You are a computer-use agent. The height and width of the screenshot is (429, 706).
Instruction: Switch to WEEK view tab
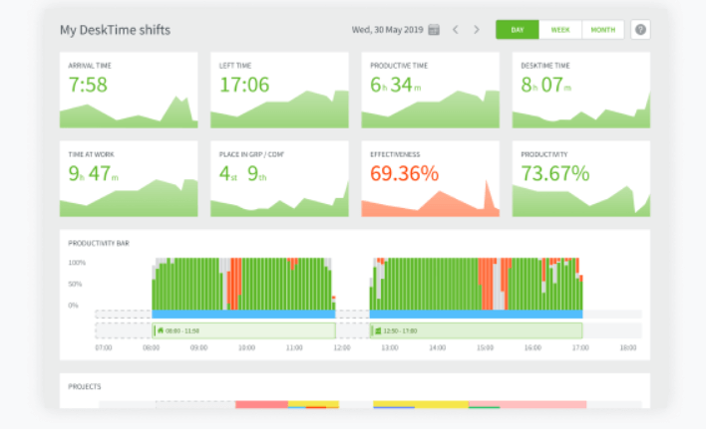(560, 30)
